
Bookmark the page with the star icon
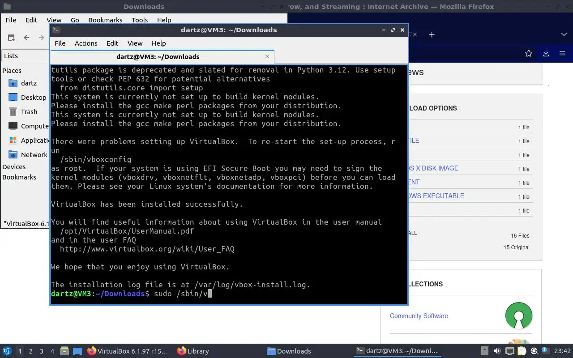529,53
